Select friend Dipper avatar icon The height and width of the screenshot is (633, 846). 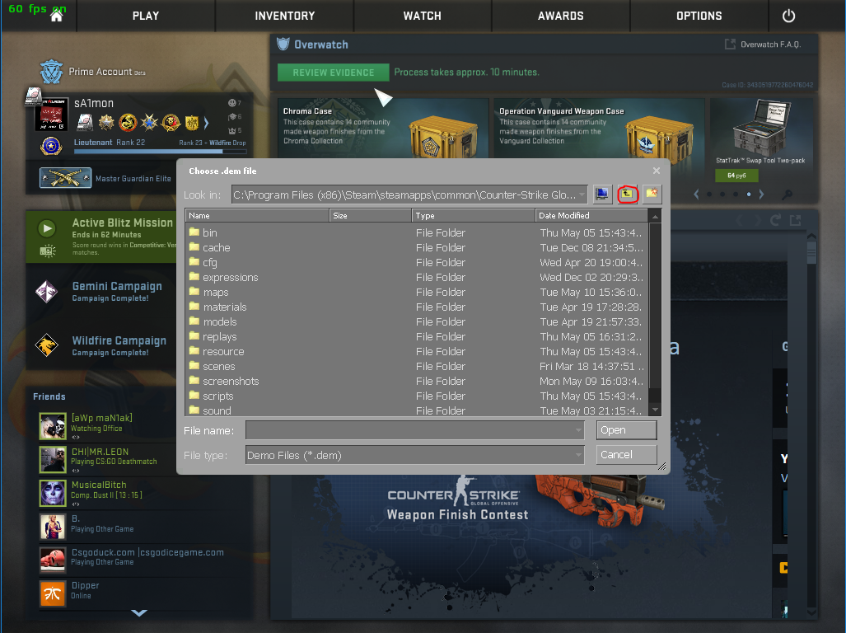(x=53, y=593)
